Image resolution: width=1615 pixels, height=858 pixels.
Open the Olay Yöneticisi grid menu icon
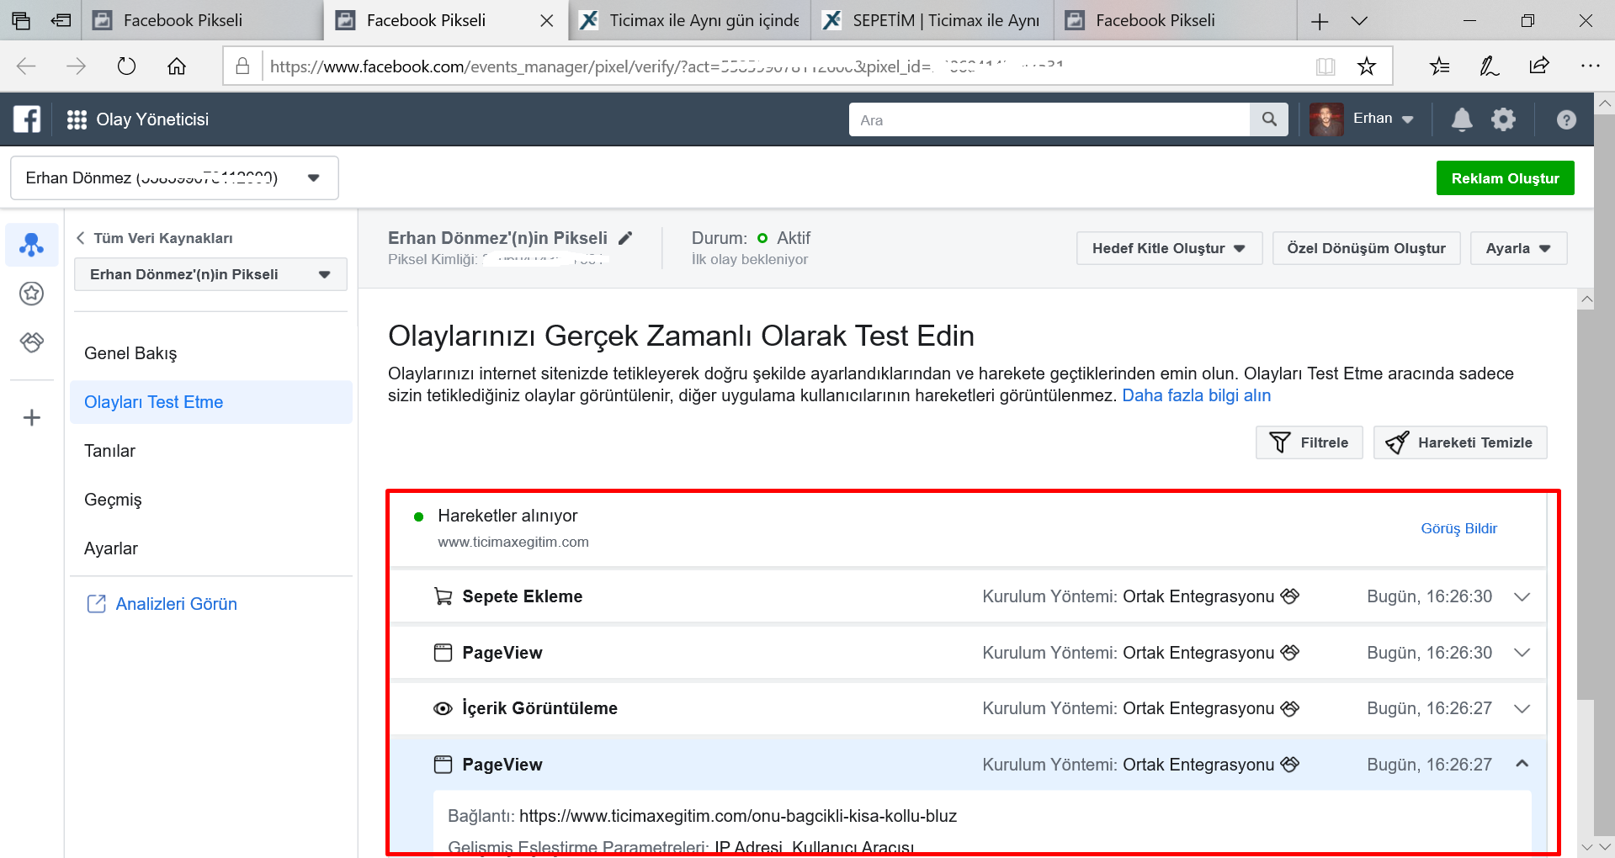click(x=77, y=119)
